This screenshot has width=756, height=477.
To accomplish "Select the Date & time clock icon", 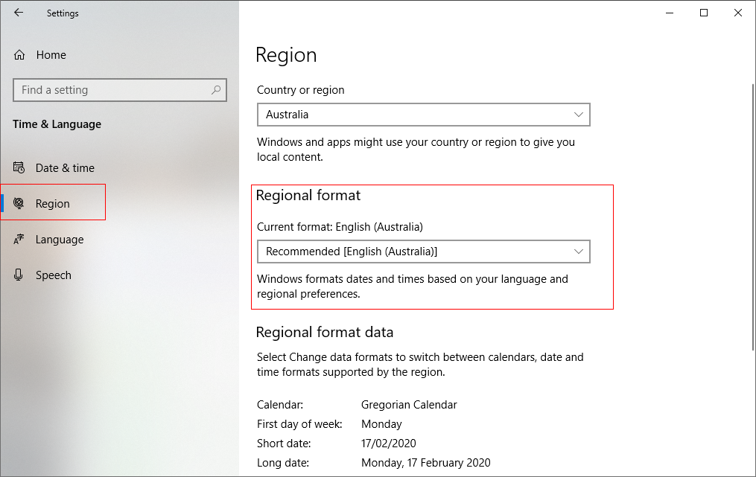I will coord(19,167).
